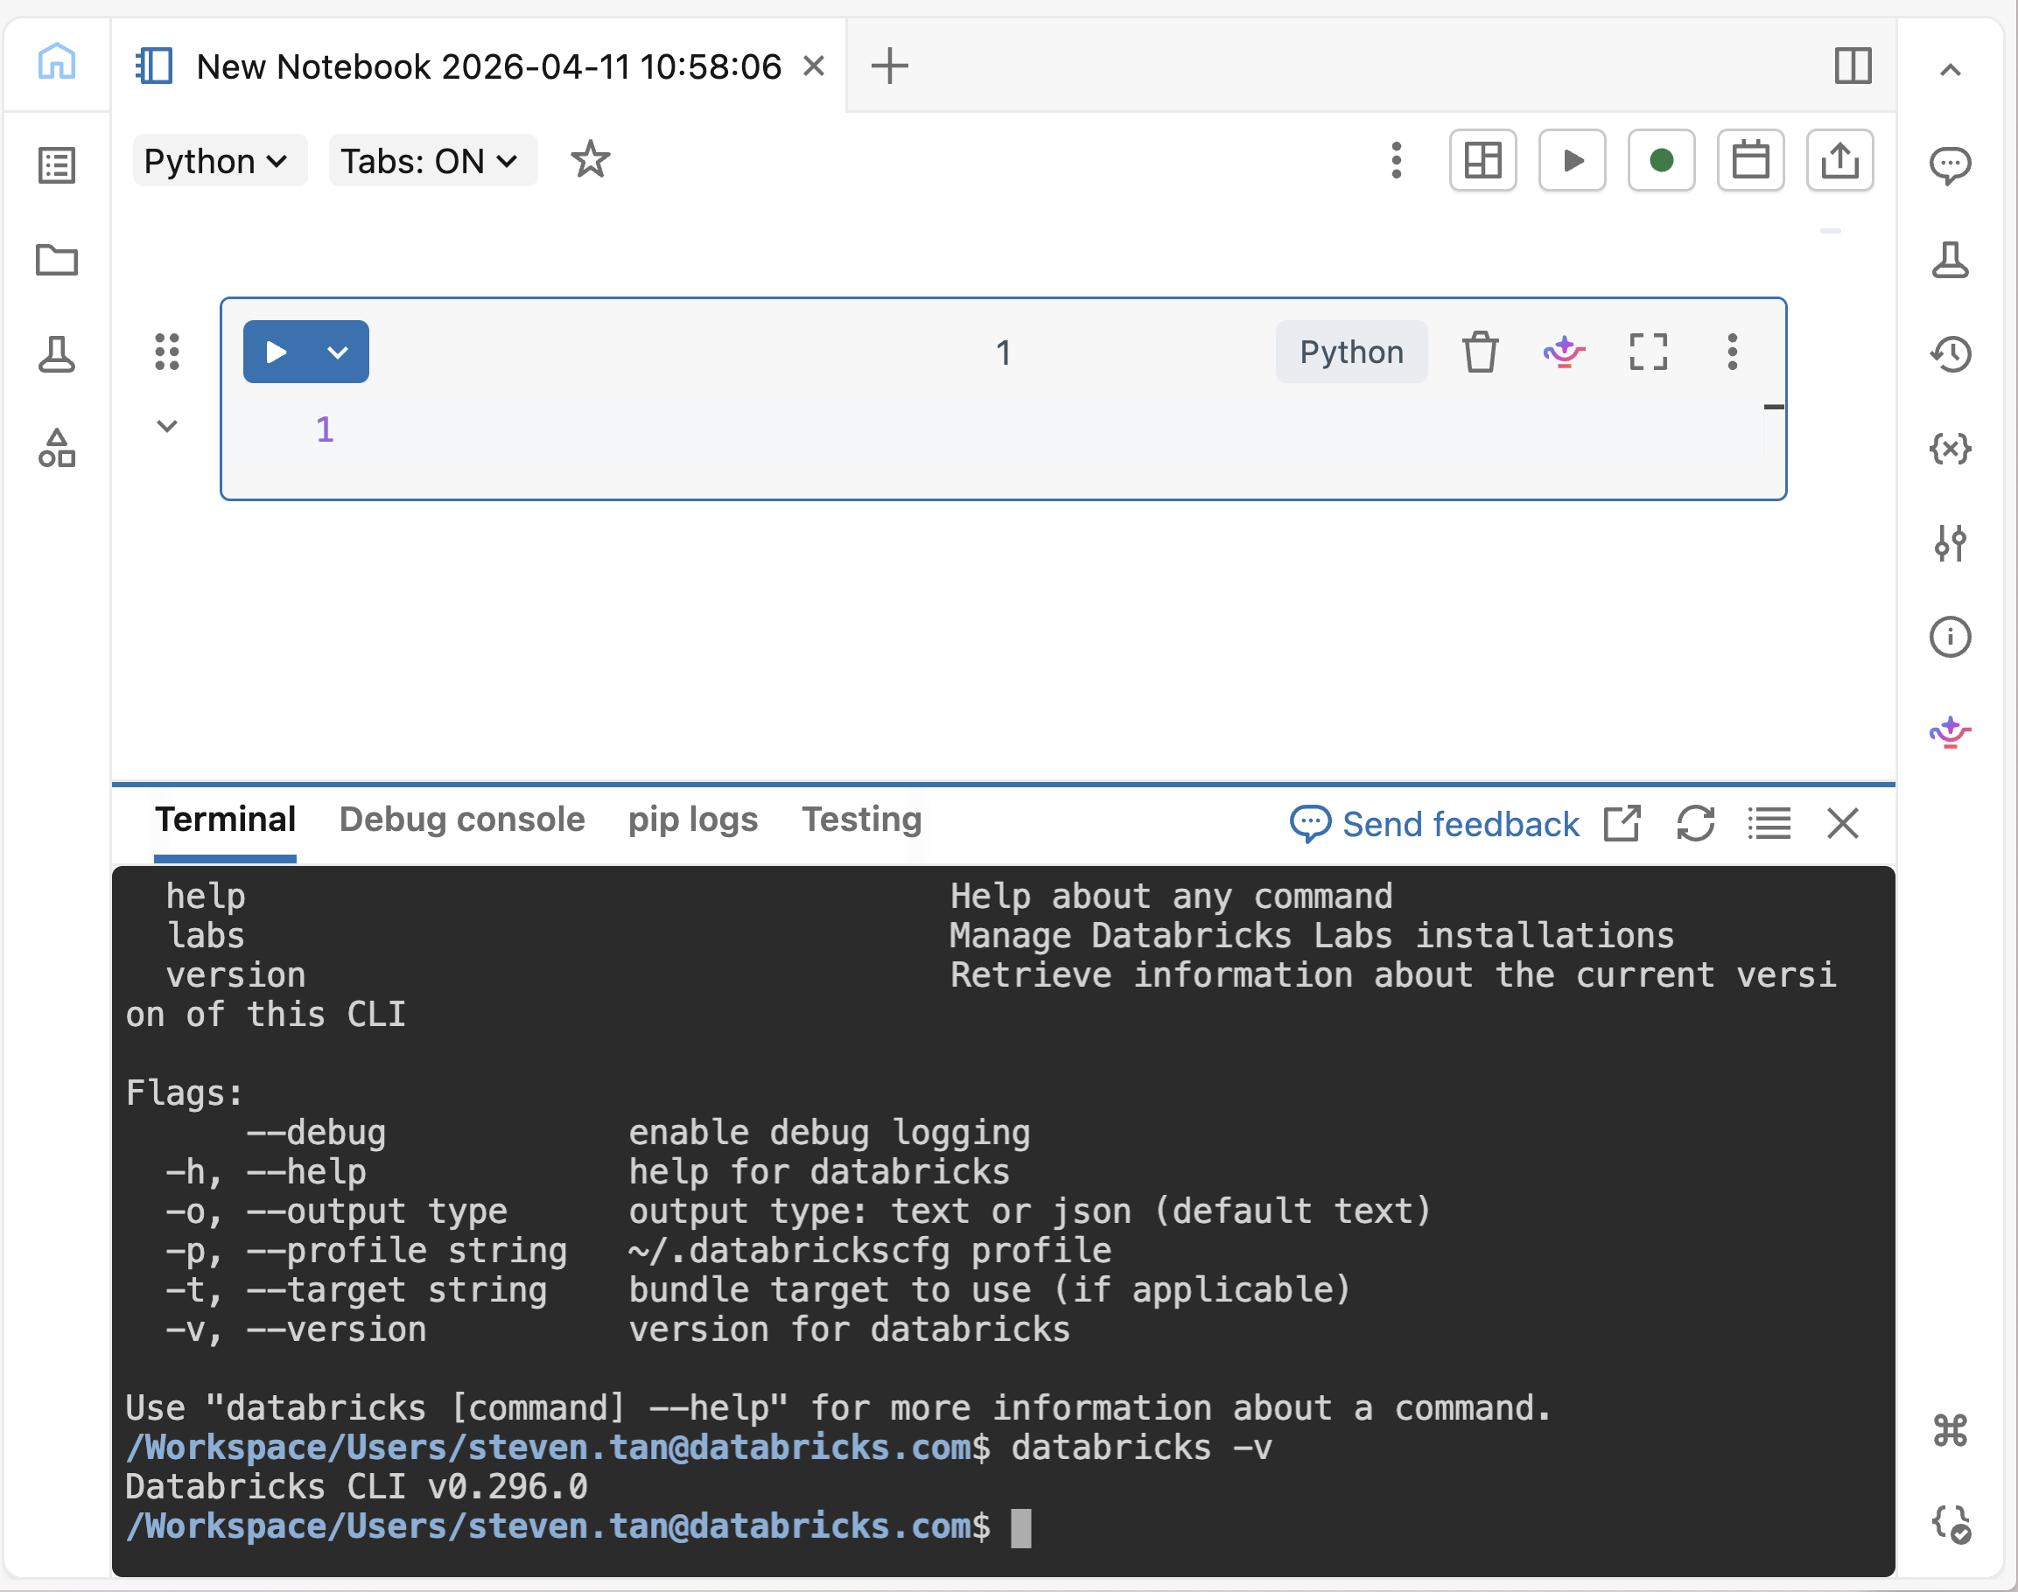Open terminal in new window icon

pos(1622,824)
